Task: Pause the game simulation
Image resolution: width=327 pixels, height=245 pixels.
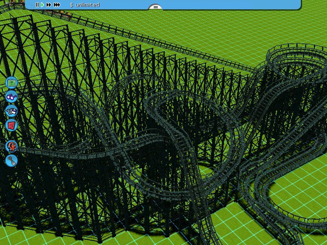Action: click(37, 5)
